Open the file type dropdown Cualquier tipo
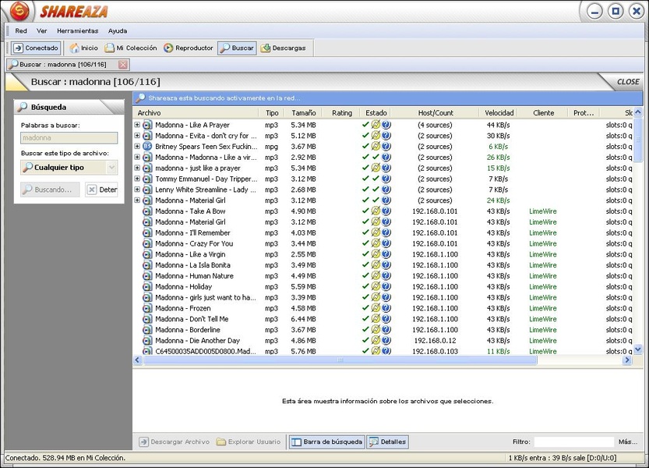This screenshot has height=468, width=649. point(69,167)
